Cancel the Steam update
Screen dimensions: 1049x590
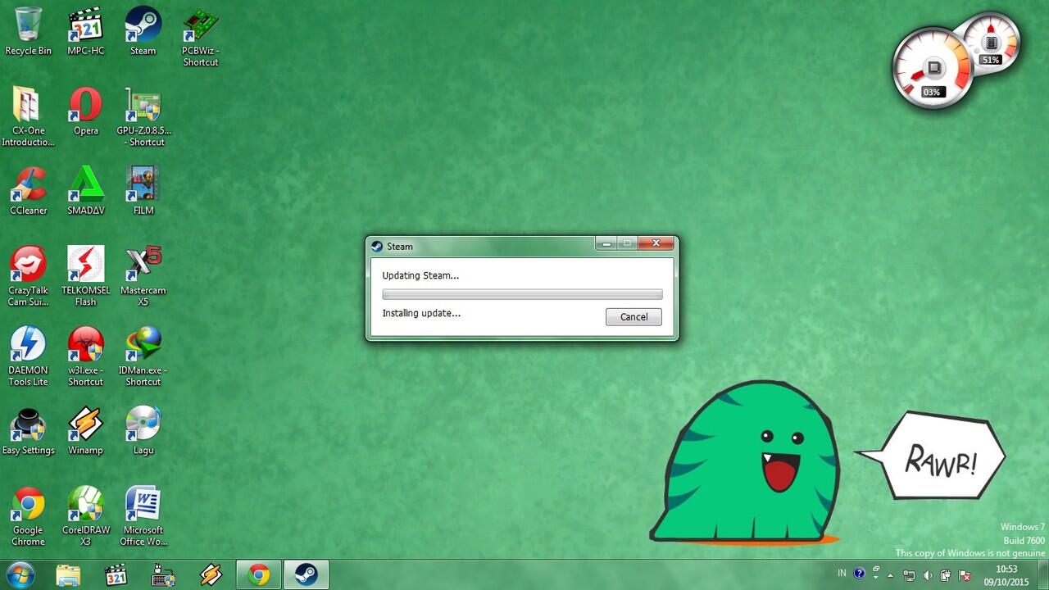coord(633,317)
